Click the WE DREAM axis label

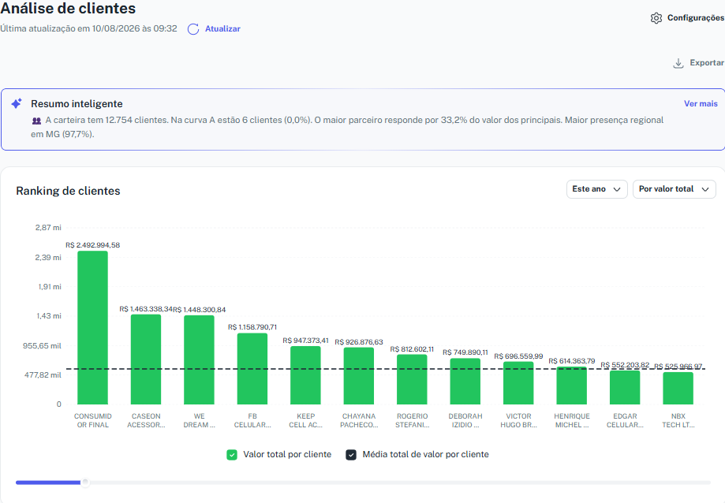(x=200, y=421)
